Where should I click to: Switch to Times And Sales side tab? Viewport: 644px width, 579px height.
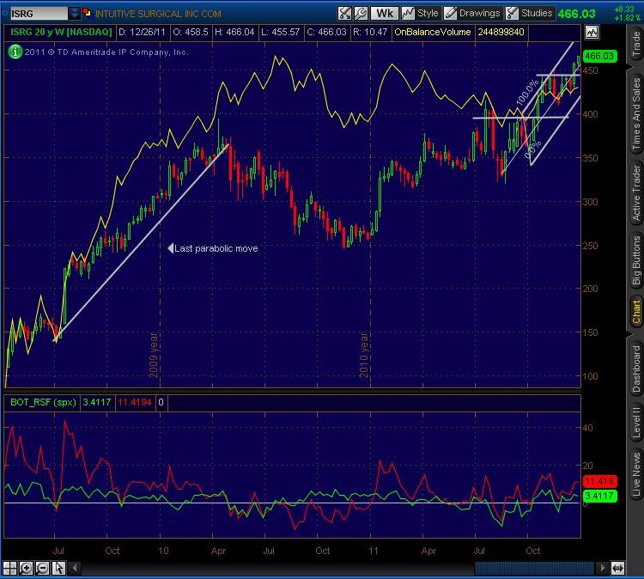coord(636,113)
